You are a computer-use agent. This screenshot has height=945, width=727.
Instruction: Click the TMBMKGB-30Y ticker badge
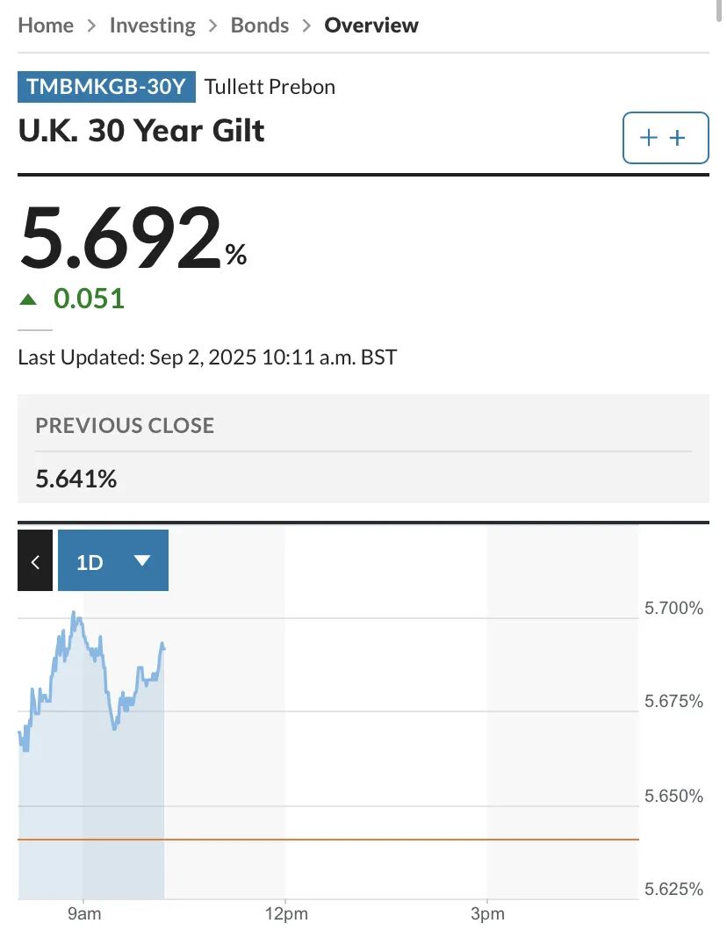pos(106,87)
